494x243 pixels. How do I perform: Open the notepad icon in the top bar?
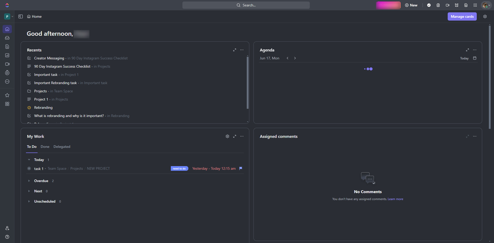(x=438, y=5)
